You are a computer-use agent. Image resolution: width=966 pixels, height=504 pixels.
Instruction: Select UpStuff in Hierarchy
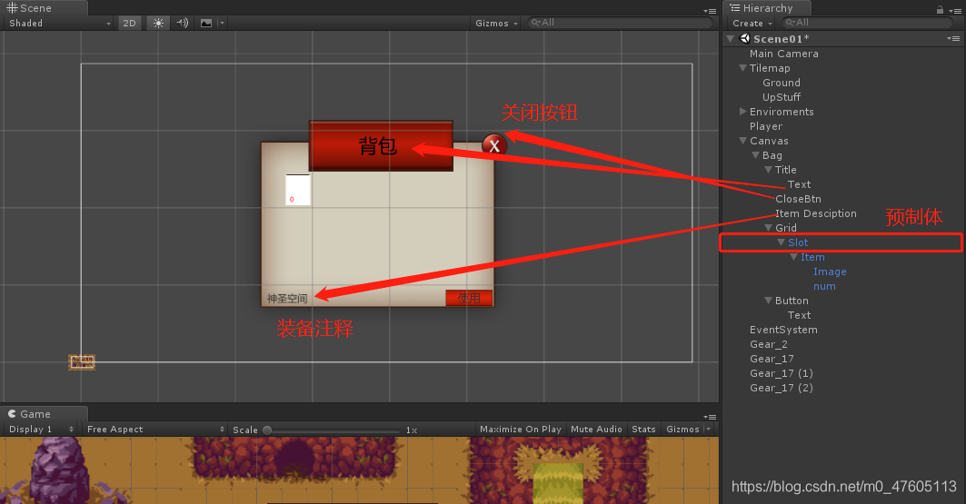point(782,97)
